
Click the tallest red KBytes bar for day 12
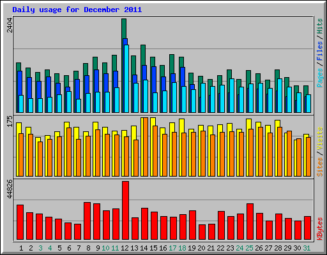125,210
